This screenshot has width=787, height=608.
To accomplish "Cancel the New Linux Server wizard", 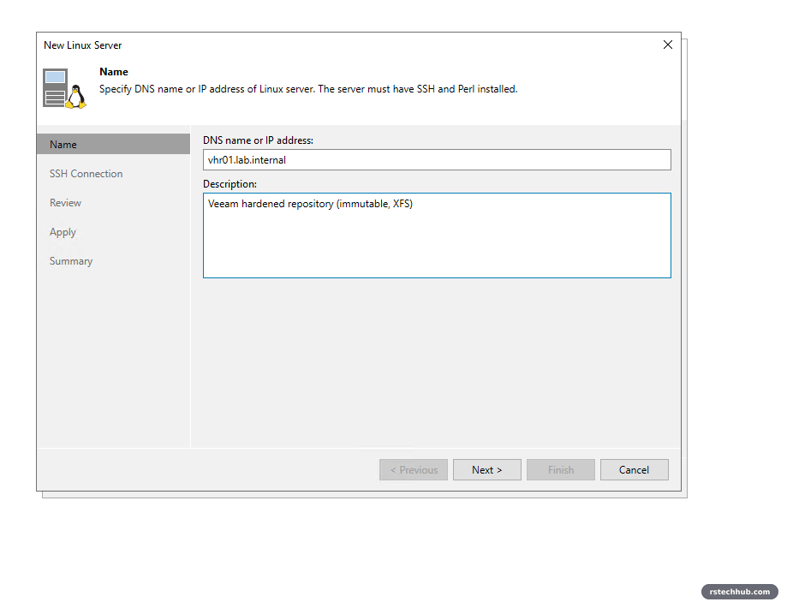I will point(634,470).
